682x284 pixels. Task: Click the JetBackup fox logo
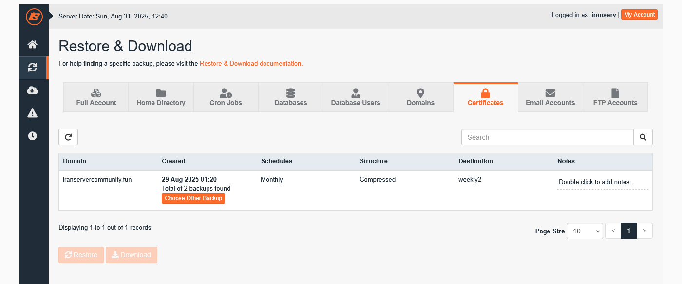[x=34, y=17]
